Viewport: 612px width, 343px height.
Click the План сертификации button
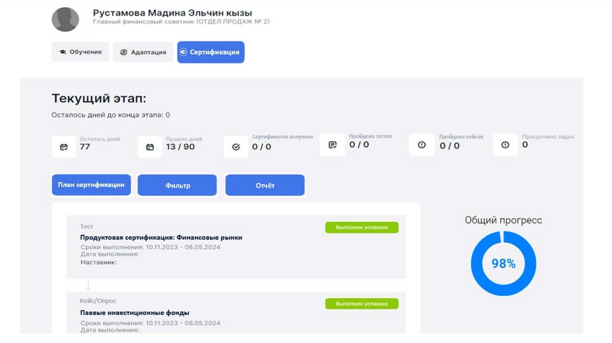pos(91,185)
